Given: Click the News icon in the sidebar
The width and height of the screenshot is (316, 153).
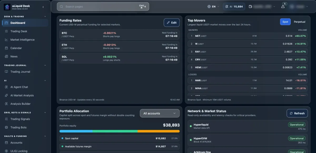Looking at the screenshot, I should pyautogui.click(x=6, y=56).
